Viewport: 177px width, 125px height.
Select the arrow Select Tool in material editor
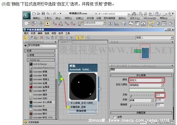point(25,38)
